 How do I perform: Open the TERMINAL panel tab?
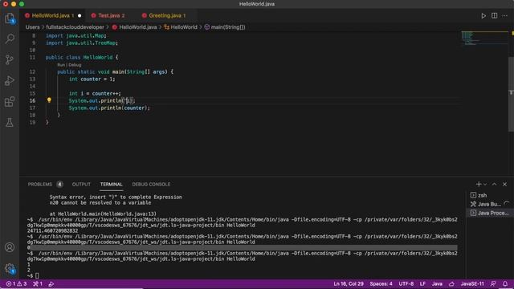pyautogui.click(x=112, y=184)
